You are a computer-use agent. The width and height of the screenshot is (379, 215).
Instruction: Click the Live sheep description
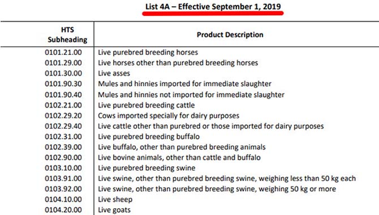click(x=115, y=200)
